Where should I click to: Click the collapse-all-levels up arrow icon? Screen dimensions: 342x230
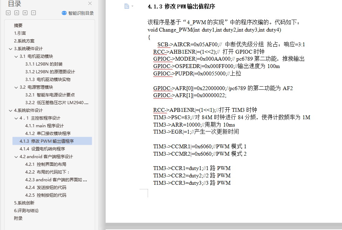[x=16, y=13]
